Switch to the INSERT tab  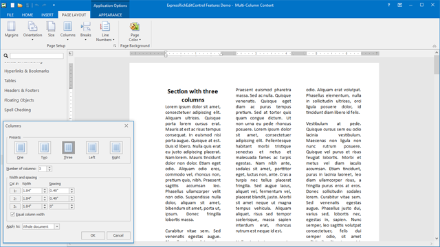(47, 15)
